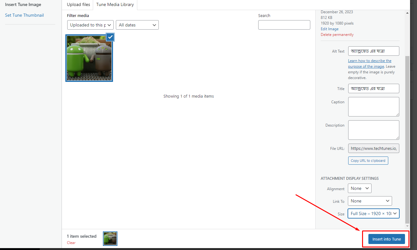Copy URL to clipboard
The image size is (417, 250).
click(x=368, y=161)
